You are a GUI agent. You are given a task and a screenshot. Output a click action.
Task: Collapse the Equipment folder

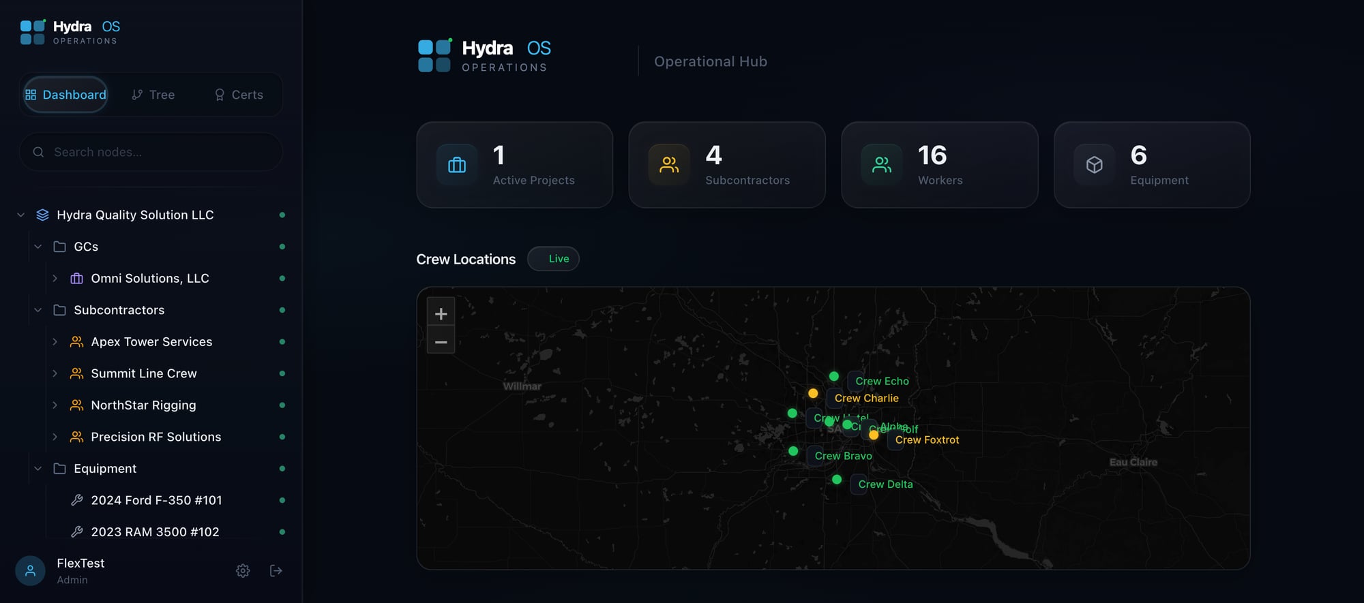[x=38, y=469]
